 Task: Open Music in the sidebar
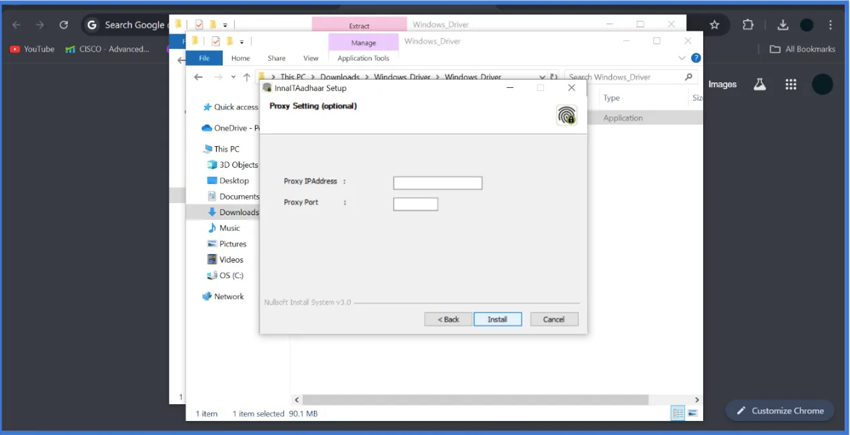[223, 228]
